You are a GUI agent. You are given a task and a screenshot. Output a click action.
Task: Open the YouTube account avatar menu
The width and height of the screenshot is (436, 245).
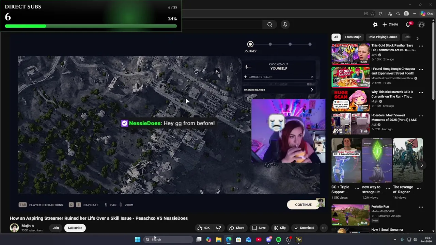click(421, 24)
